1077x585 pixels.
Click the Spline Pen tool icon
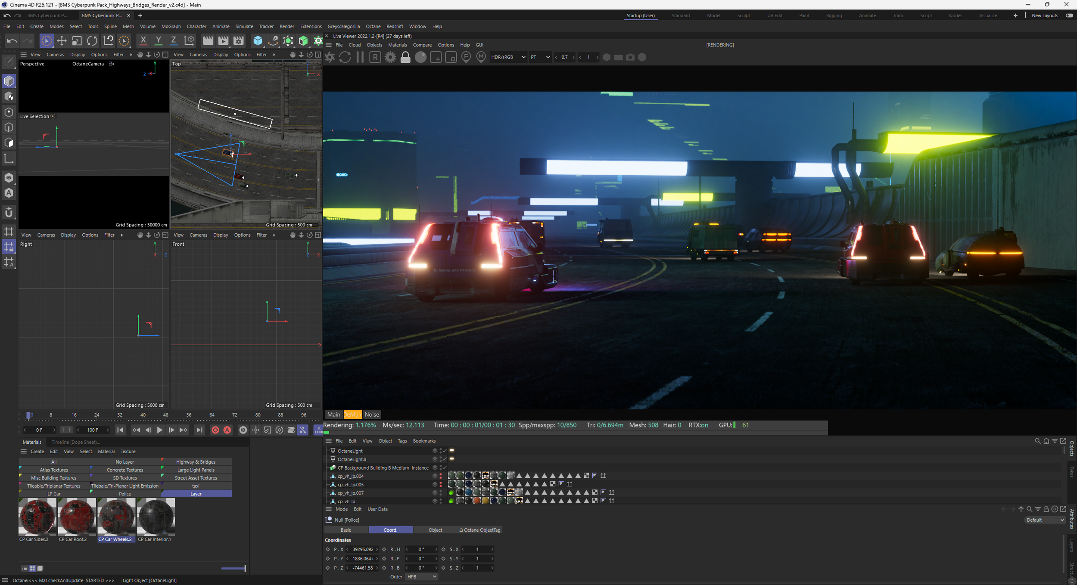click(273, 41)
